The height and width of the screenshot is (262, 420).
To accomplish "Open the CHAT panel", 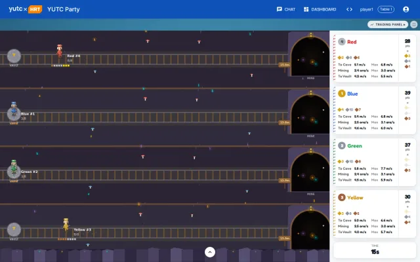I will [286, 9].
